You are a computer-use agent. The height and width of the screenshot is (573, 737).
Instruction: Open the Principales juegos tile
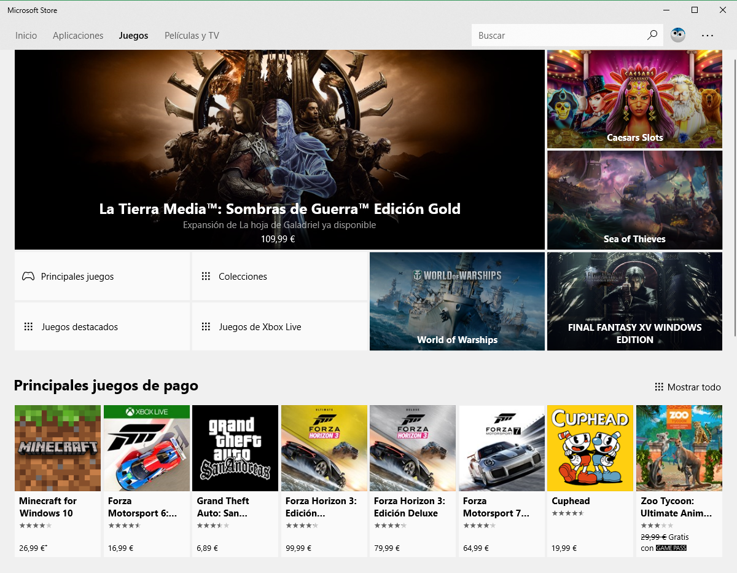(x=102, y=276)
